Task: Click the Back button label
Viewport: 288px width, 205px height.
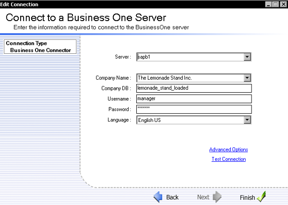Action: point(172,197)
